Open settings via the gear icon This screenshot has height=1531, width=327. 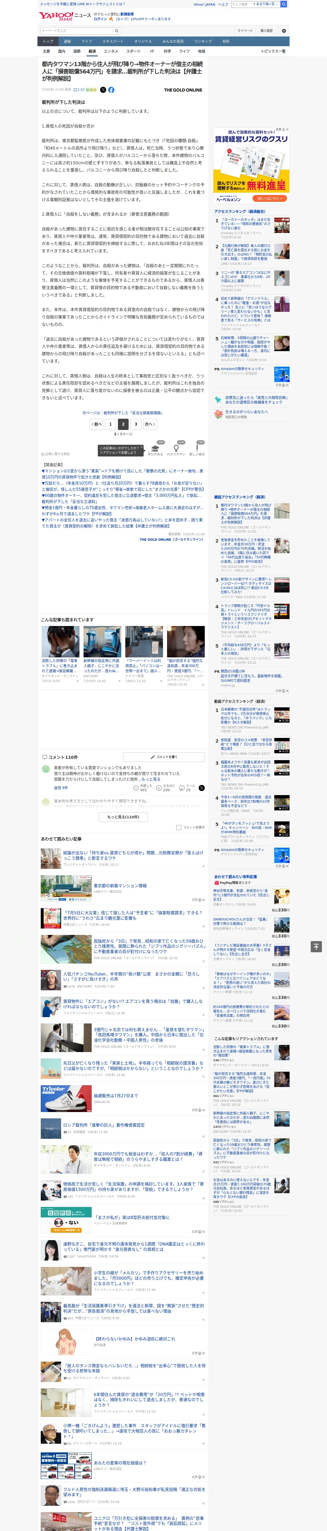[284, 31]
